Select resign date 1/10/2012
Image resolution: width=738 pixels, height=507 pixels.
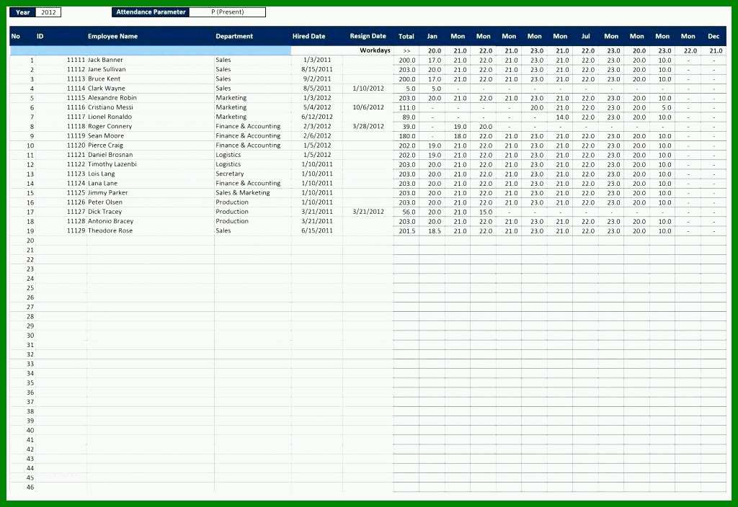click(x=368, y=89)
